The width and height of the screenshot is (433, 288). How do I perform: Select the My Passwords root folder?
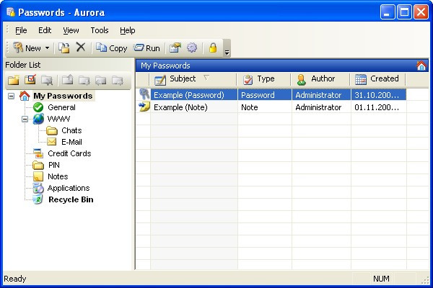click(63, 96)
